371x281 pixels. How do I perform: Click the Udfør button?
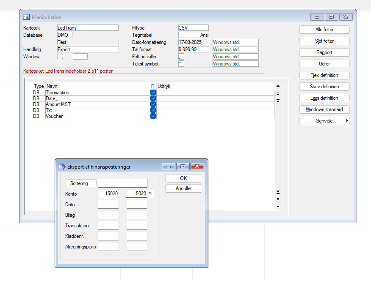coord(324,64)
